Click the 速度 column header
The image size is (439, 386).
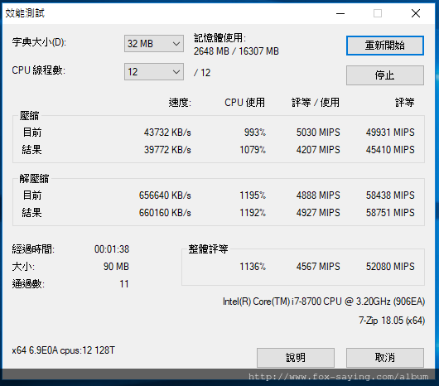(x=180, y=103)
